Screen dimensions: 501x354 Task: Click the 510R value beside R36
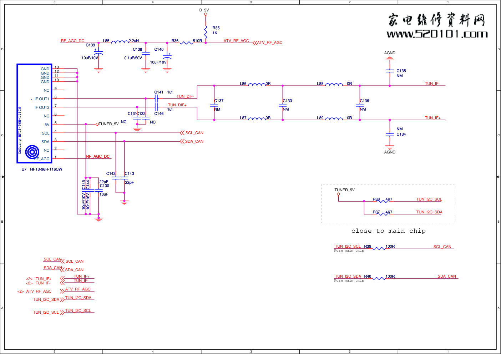click(x=197, y=41)
